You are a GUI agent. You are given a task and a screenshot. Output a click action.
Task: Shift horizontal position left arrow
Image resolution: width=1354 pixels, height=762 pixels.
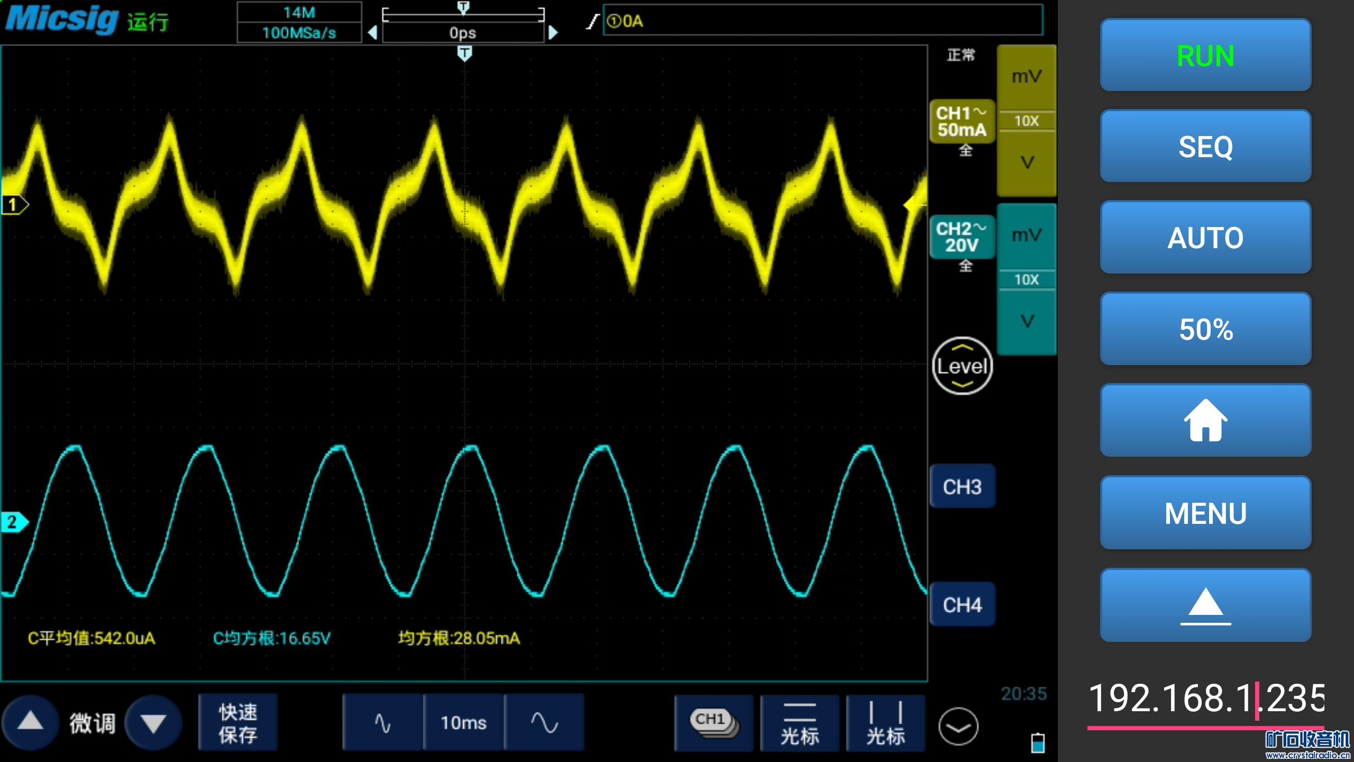tap(372, 33)
